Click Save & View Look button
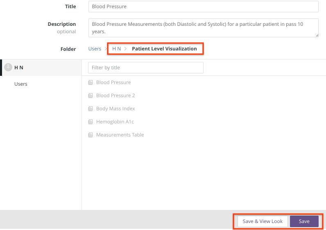 coord(263,221)
